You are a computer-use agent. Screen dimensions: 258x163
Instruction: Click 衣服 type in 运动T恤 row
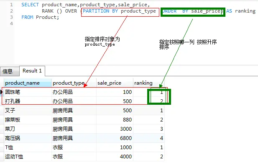click(x=74, y=157)
